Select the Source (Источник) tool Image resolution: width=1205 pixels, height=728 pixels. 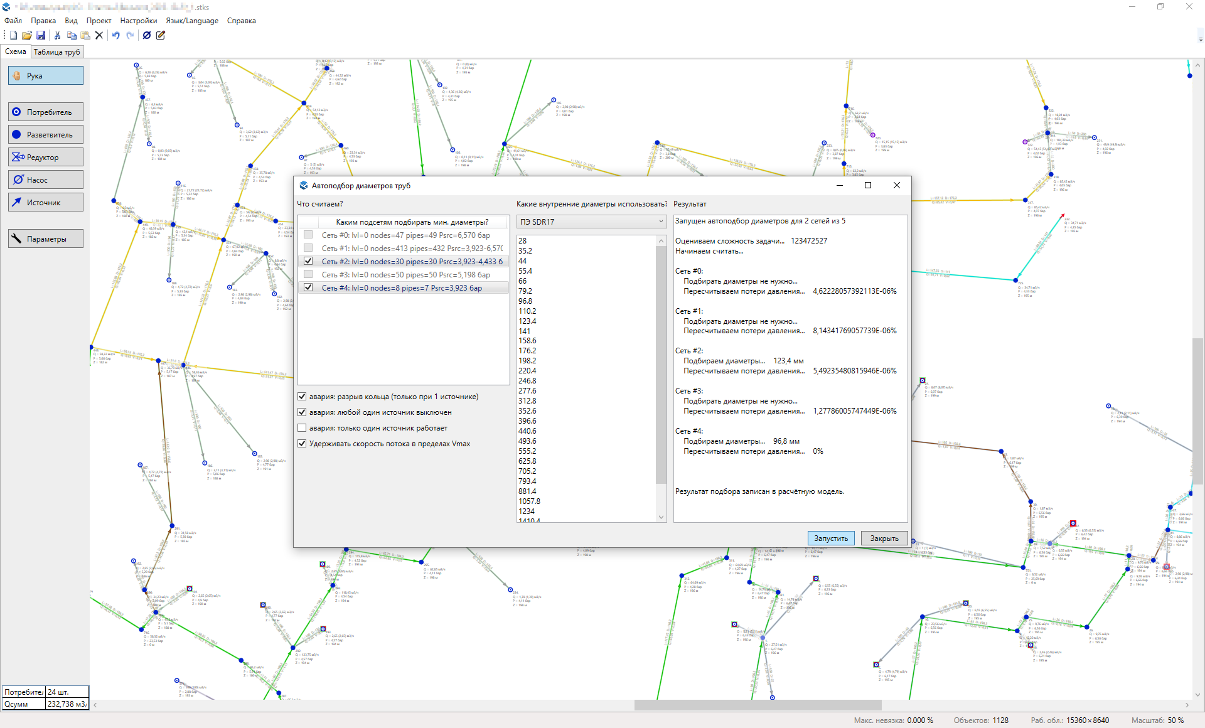pos(45,203)
